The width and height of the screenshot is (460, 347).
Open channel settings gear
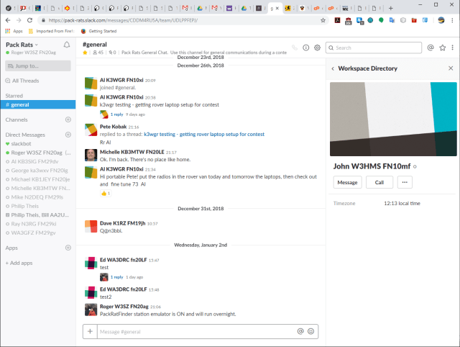pyautogui.click(x=317, y=48)
